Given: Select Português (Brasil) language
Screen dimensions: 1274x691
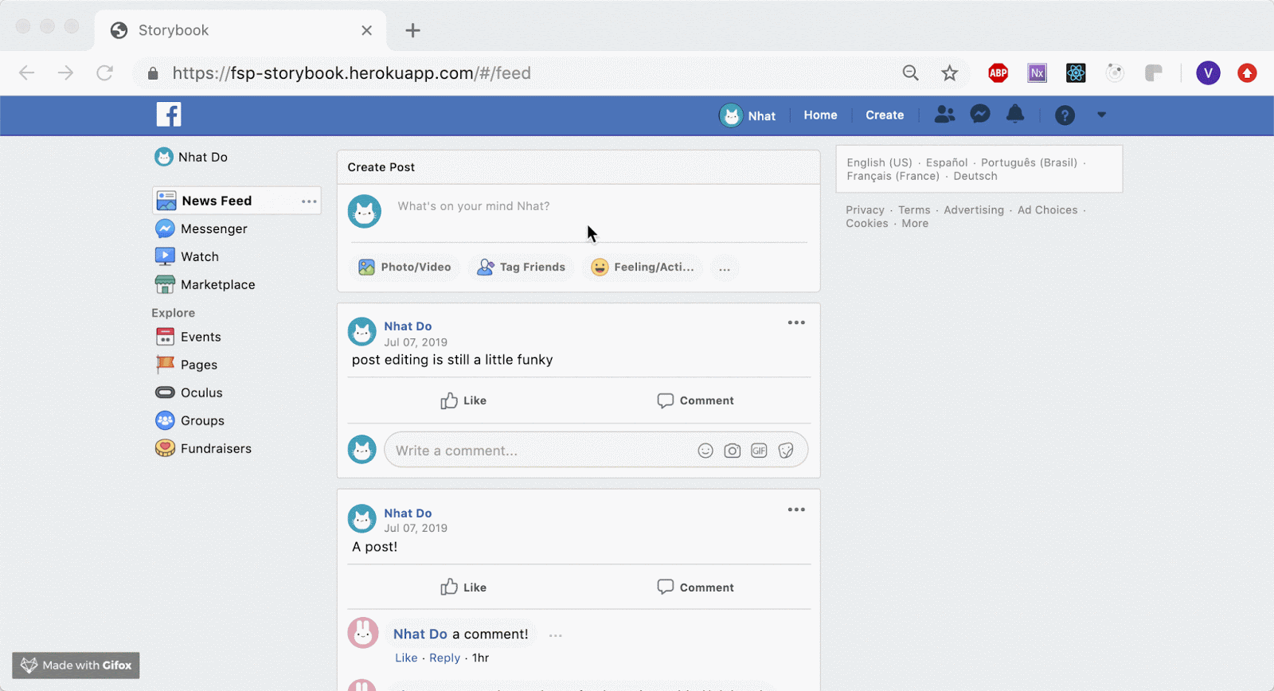Looking at the screenshot, I should coord(1029,162).
